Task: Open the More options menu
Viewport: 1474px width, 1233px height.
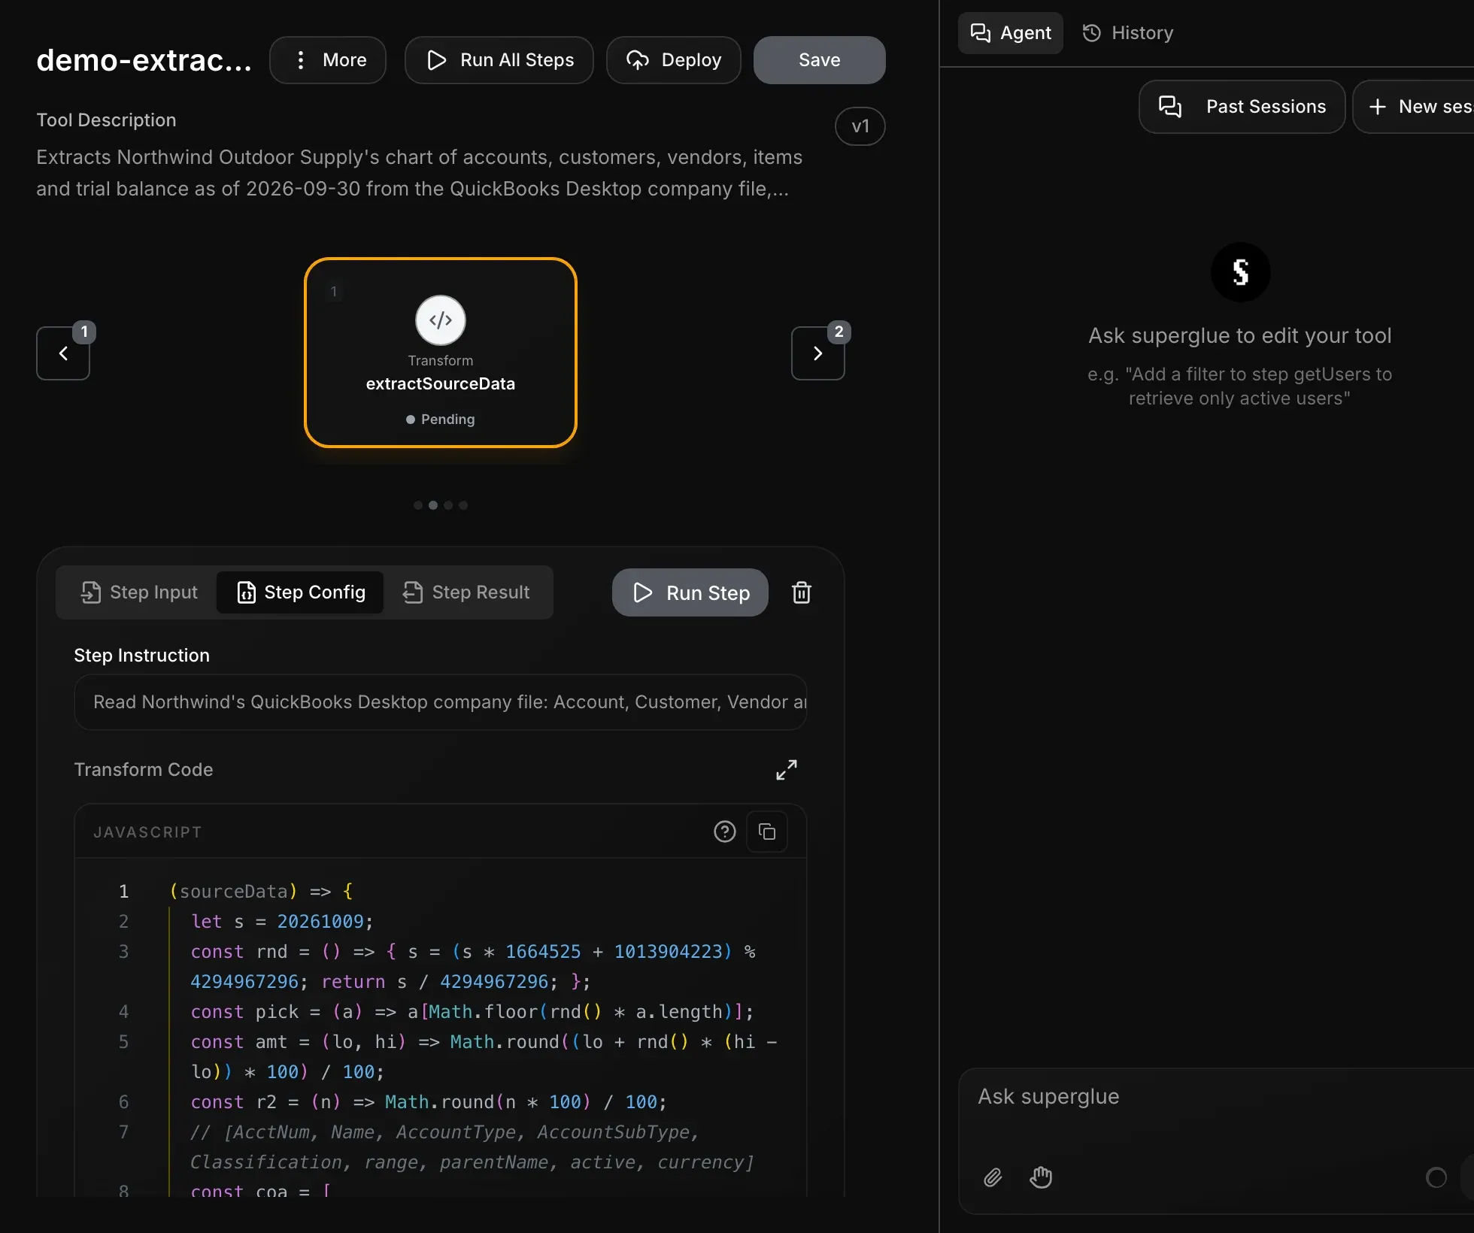Action: coord(328,60)
